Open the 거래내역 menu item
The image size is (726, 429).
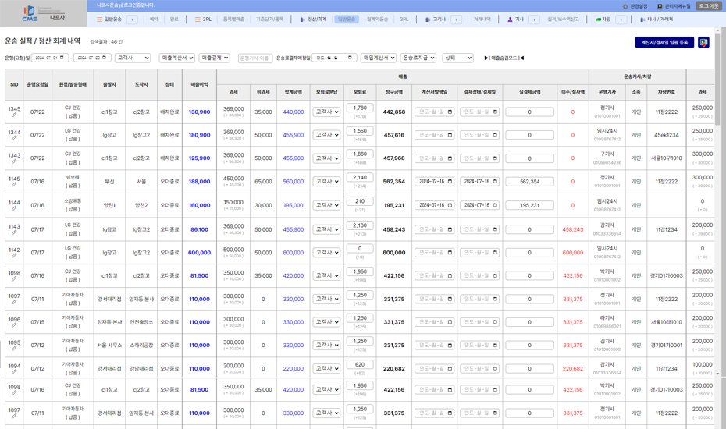click(x=482, y=19)
